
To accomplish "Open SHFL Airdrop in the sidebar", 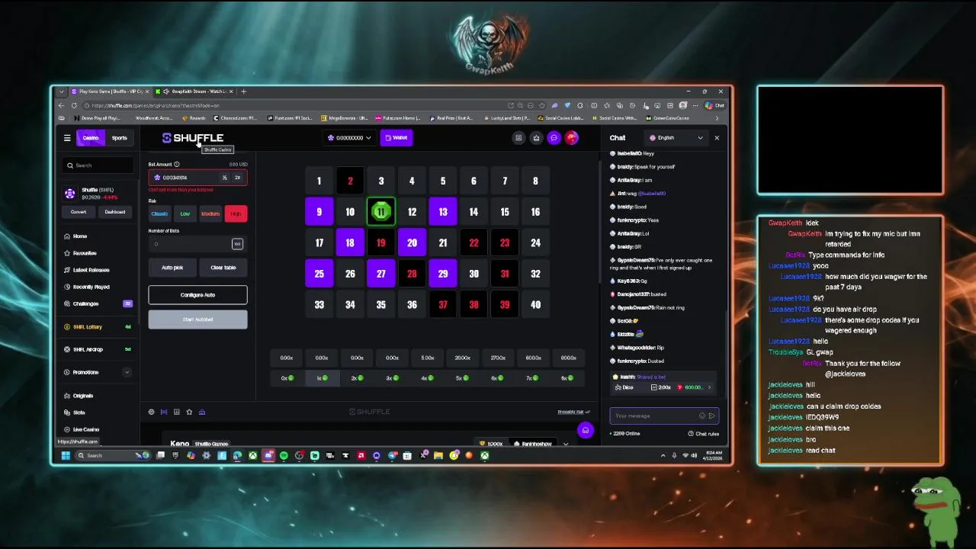I will click(x=98, y=349).
